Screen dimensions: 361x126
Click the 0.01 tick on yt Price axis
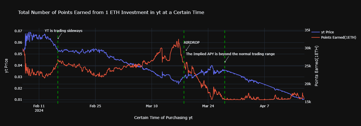tap(18, 100)
